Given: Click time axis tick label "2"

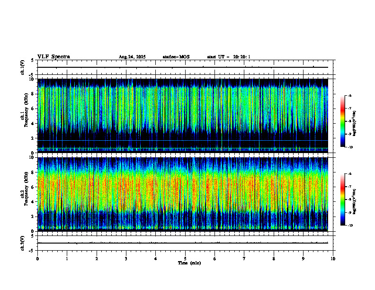Looking at the screenshot, I should pos(97,259).
